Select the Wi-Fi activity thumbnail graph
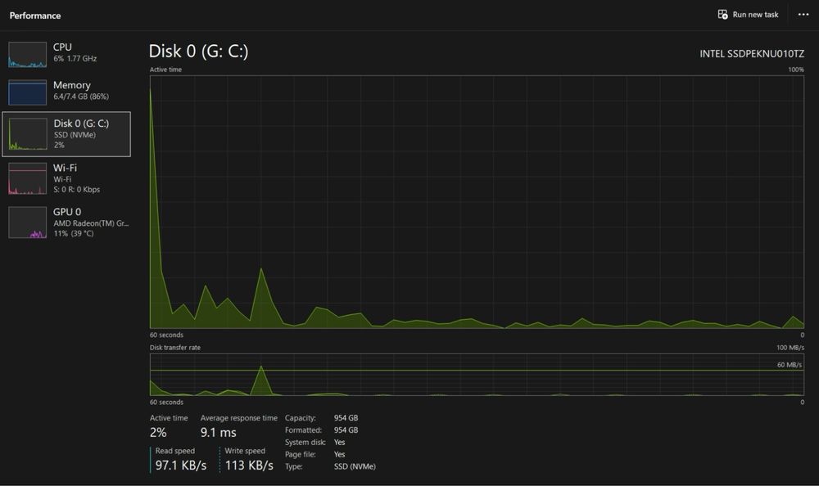 (27, 178)
